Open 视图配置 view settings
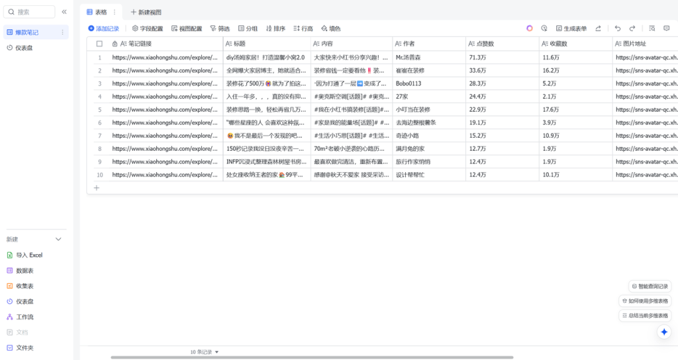The image size is (678, 360). coord(187,28)
